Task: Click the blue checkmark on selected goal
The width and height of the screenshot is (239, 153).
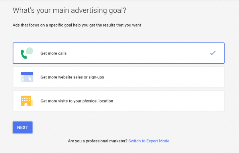Action: (213, 53)
